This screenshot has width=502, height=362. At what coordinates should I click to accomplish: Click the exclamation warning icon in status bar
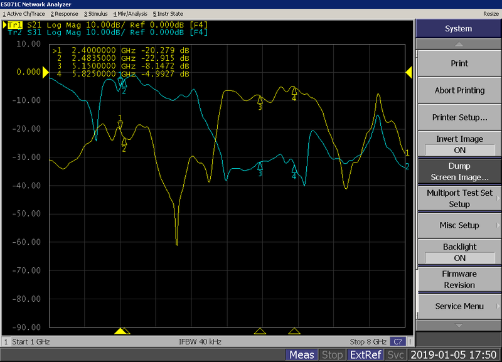coord(410,341)
